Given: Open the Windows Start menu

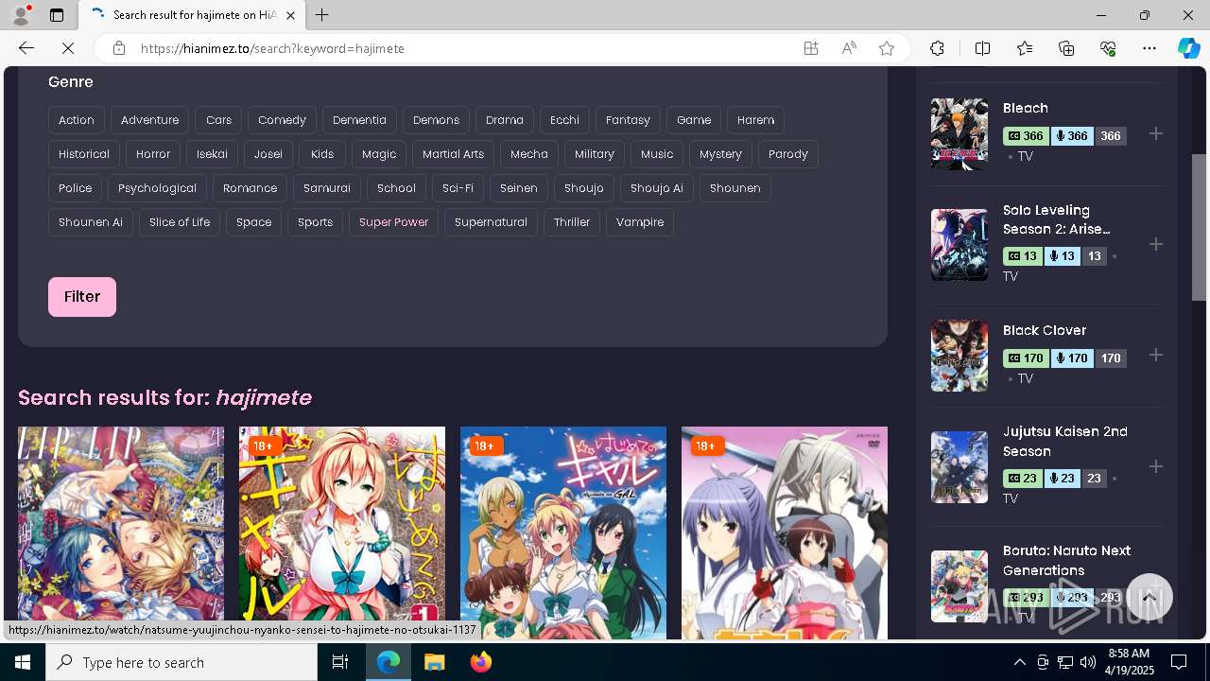Looking at the screenshot, I should coord(23,662).
